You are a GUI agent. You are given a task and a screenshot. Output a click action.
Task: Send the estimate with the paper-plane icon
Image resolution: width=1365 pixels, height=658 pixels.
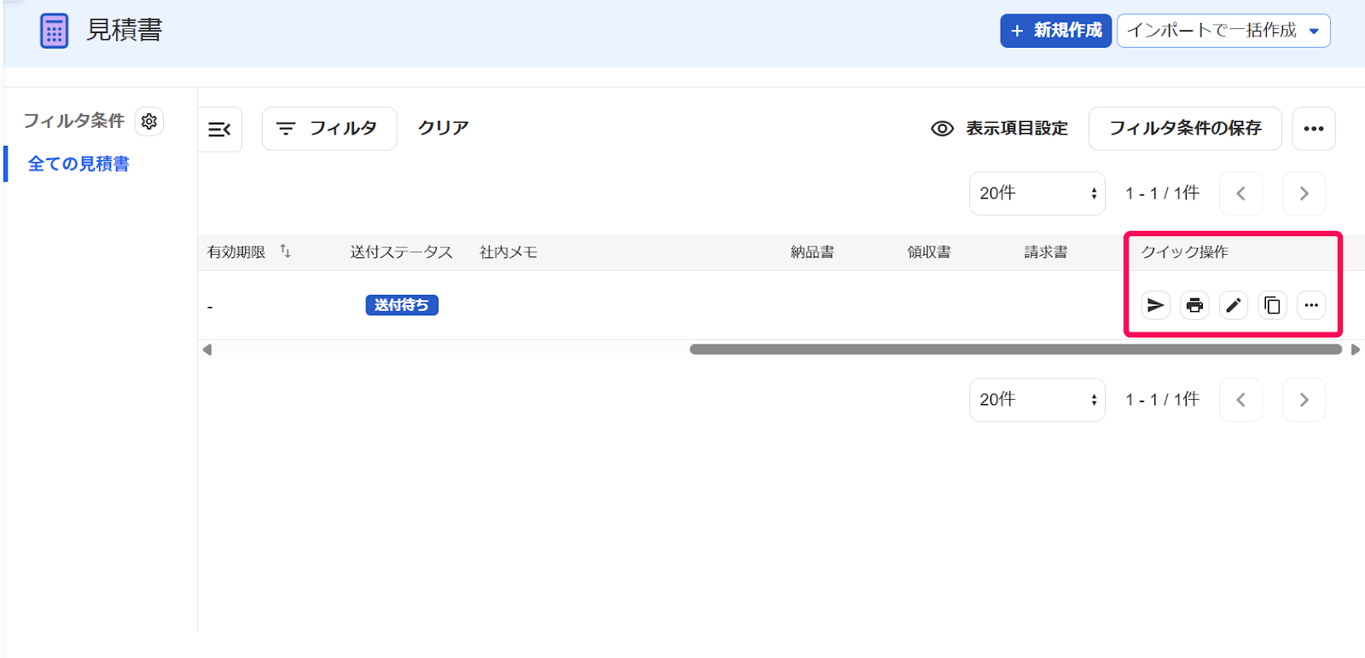1156,305
